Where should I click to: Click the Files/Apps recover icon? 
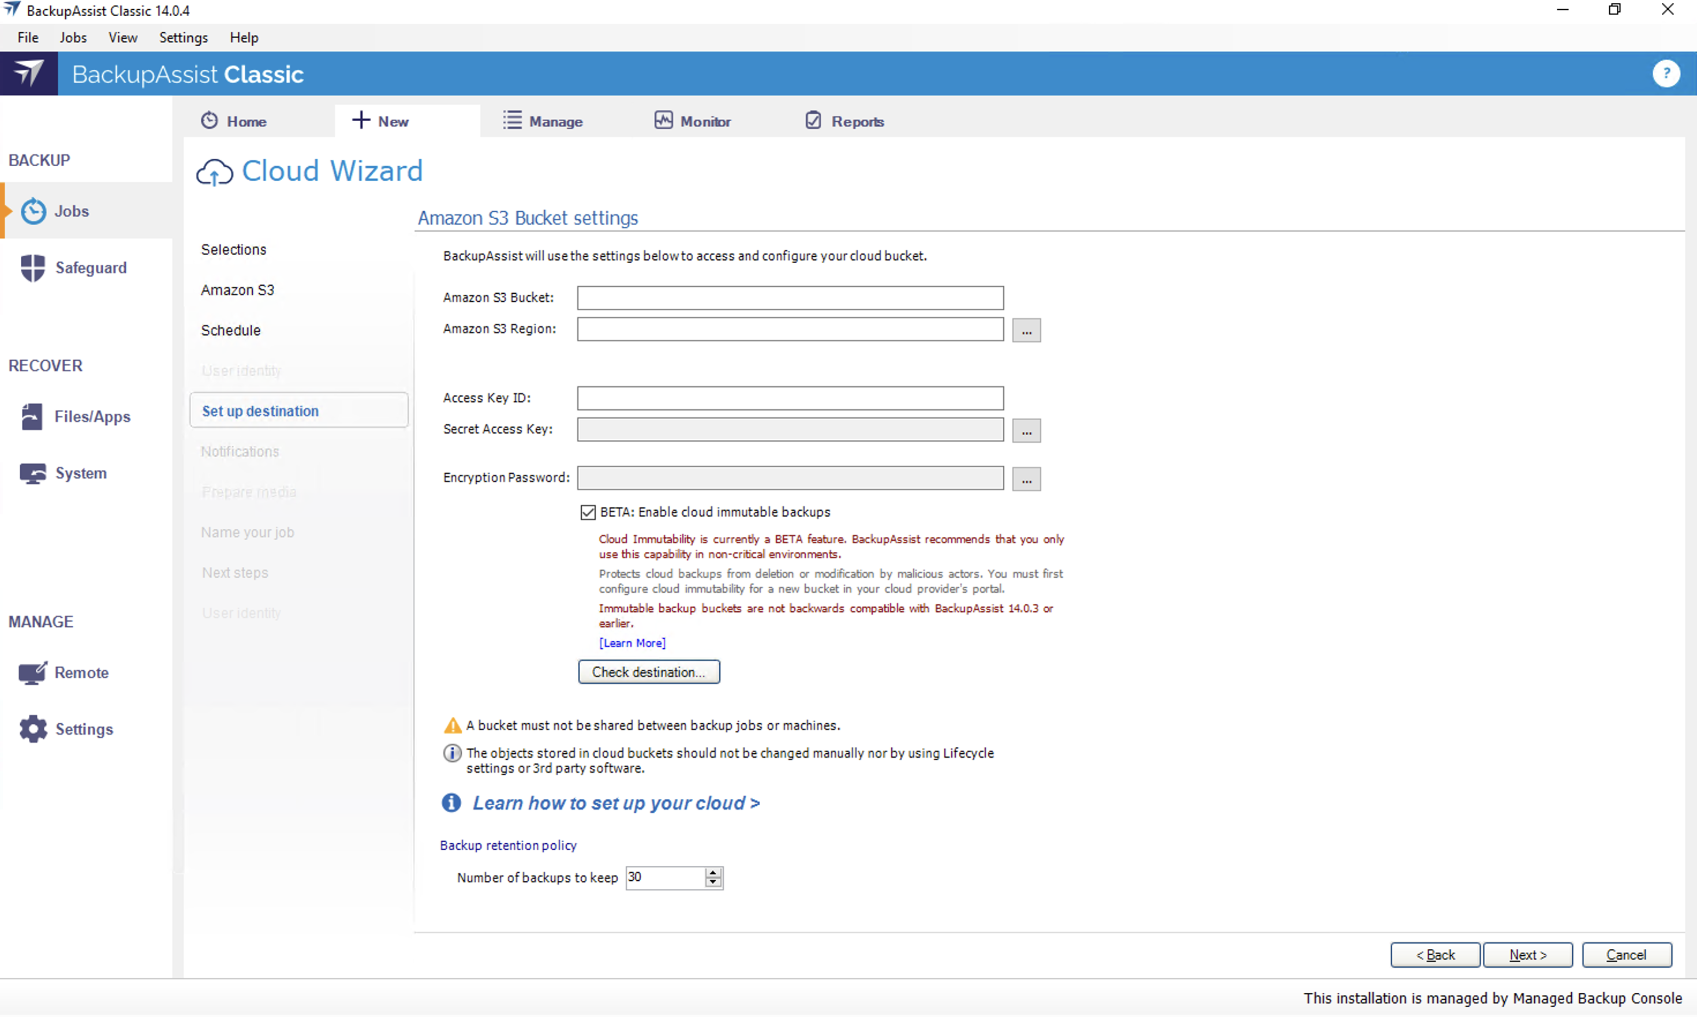[32, 417]
